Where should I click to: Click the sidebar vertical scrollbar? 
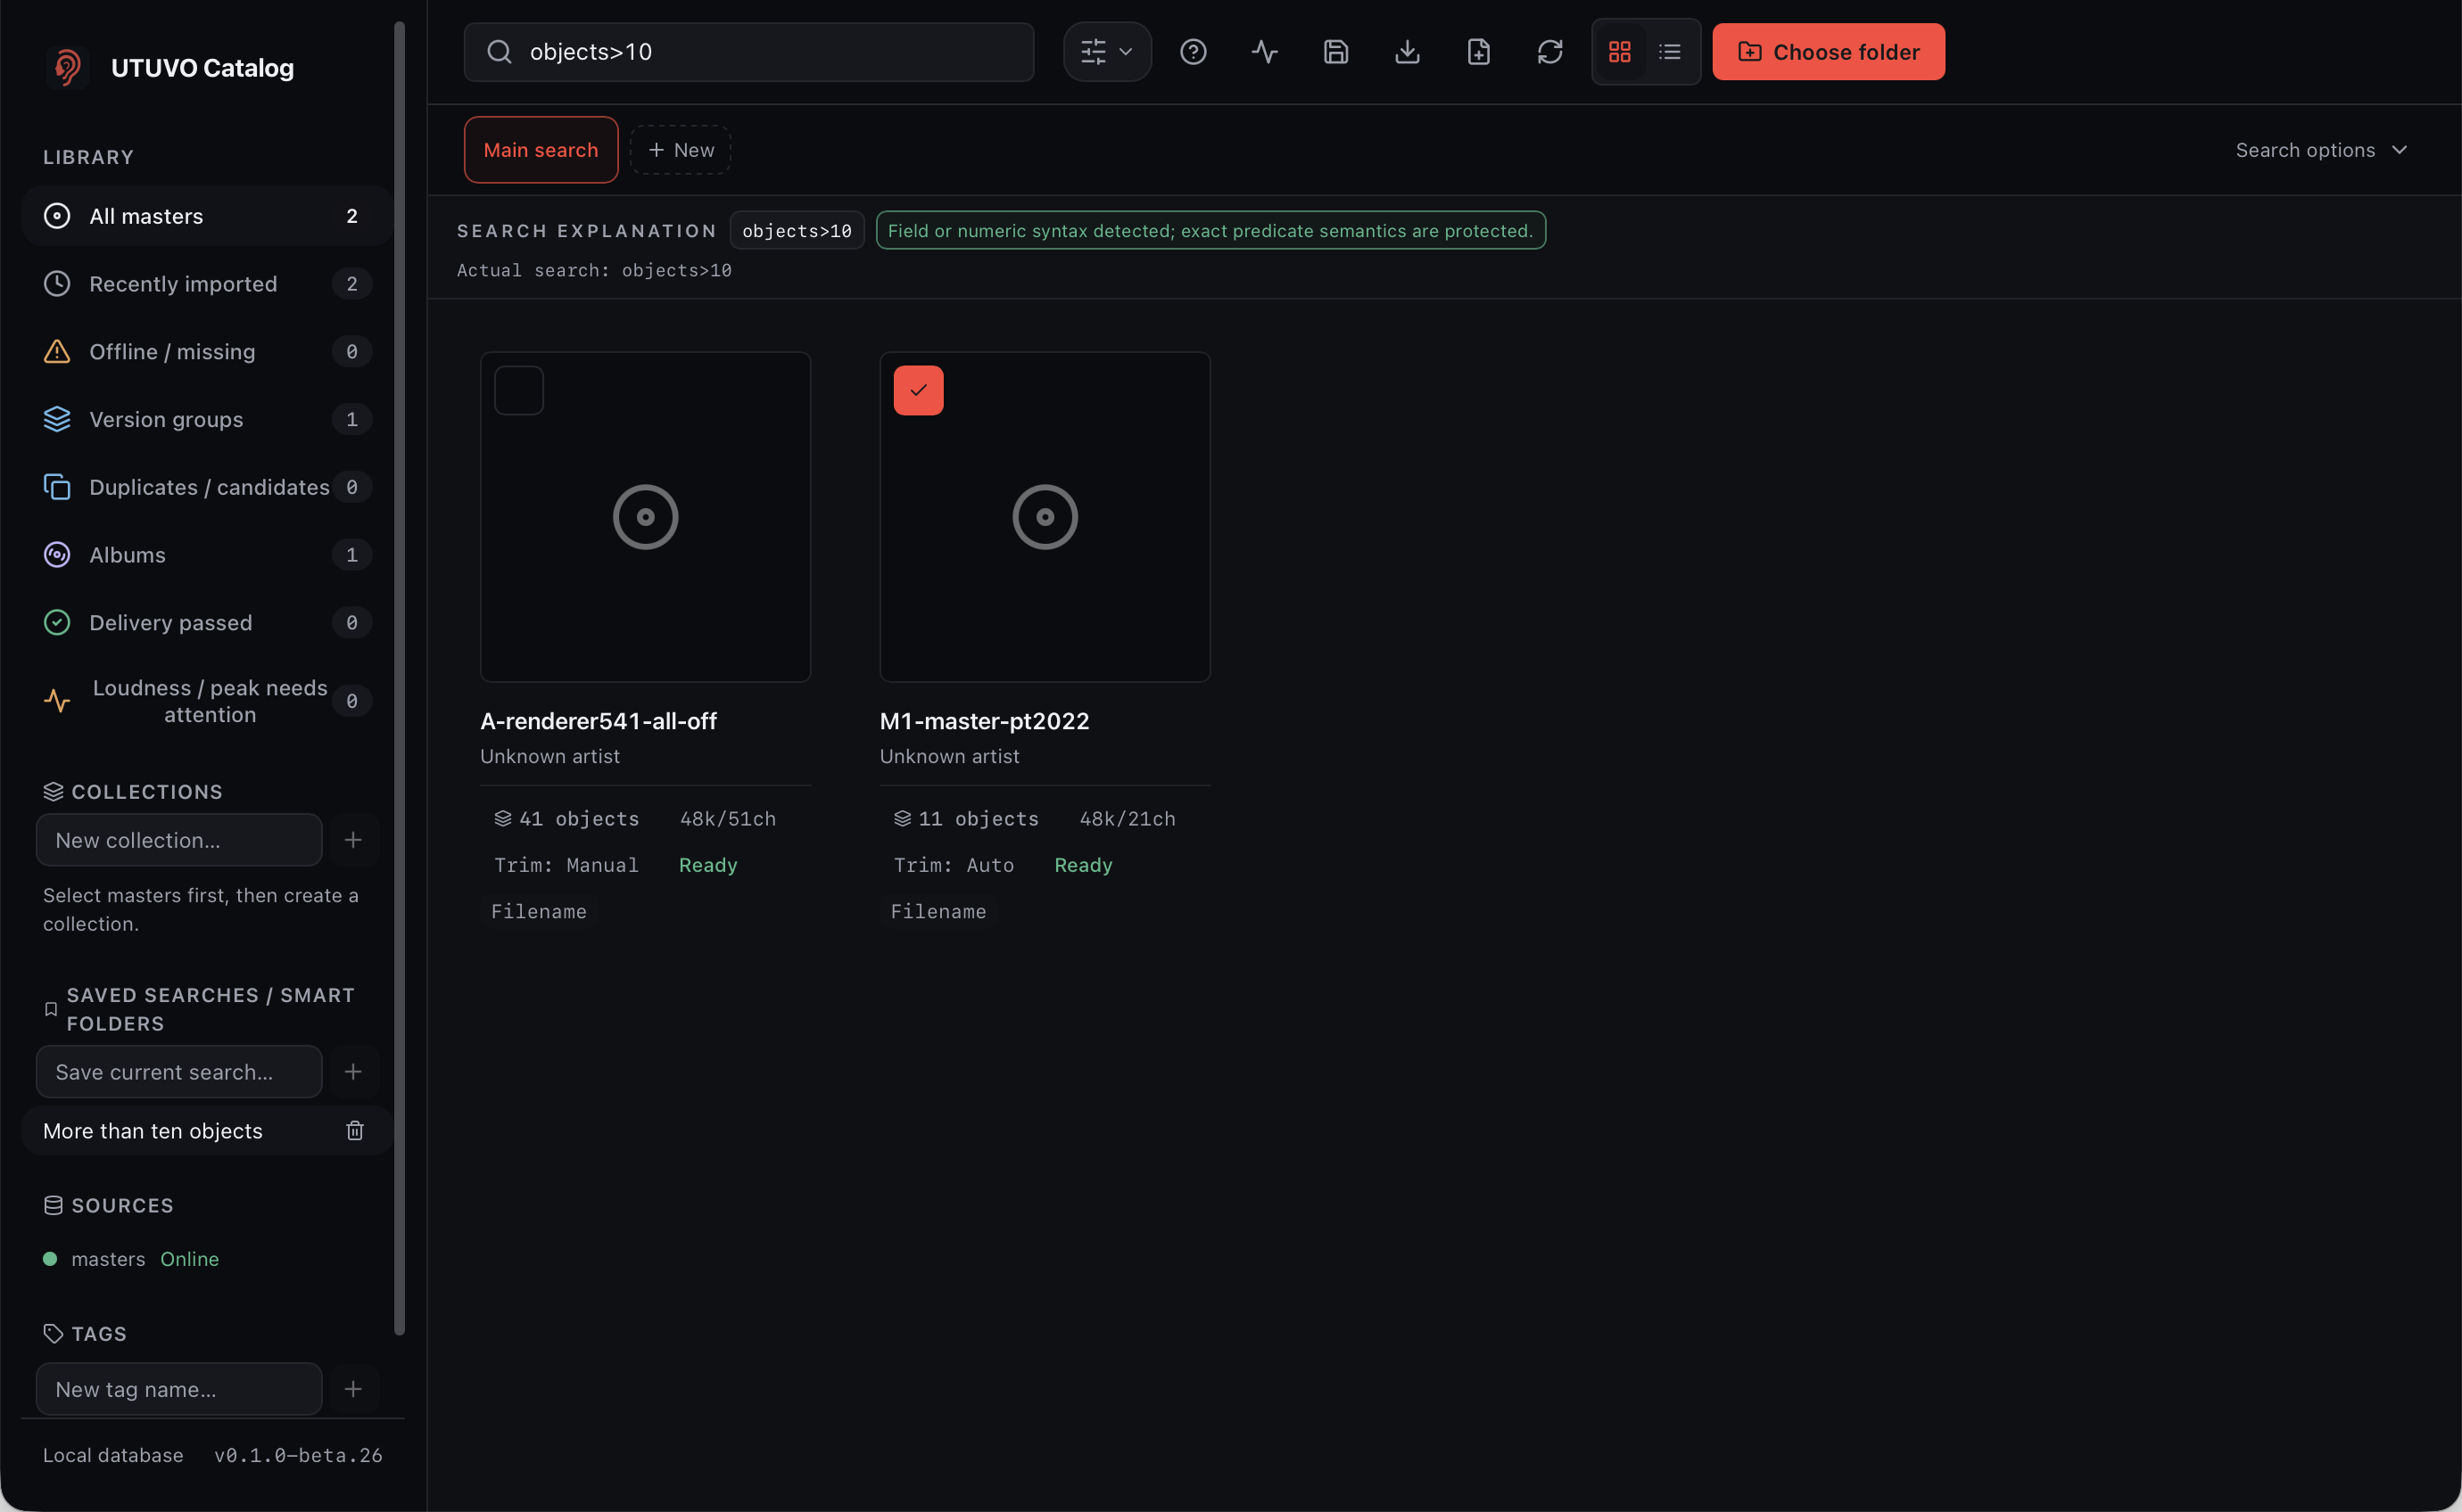tap(399, 678)
